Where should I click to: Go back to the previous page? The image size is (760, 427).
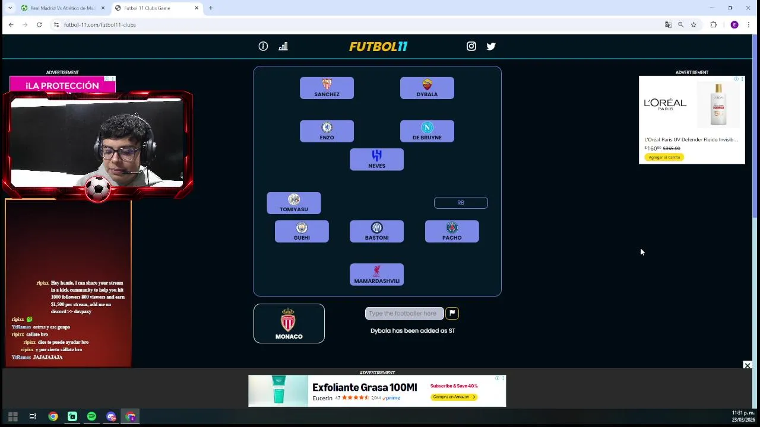(x=11, y=24)
